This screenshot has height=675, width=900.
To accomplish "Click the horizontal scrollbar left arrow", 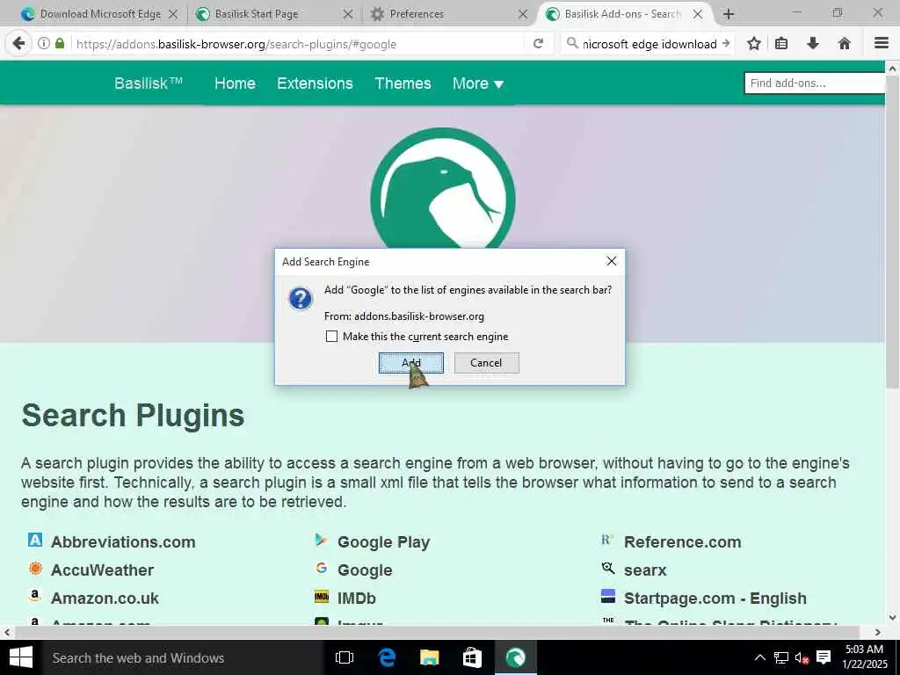I will tap(7, 632).
